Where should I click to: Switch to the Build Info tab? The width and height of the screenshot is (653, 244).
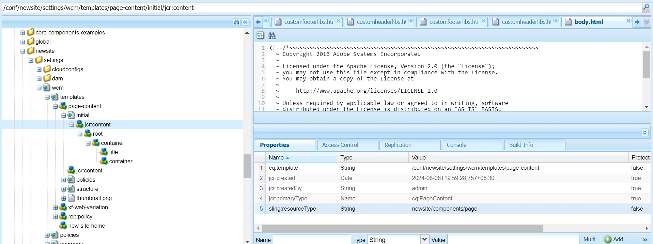[x=534, y=145]
